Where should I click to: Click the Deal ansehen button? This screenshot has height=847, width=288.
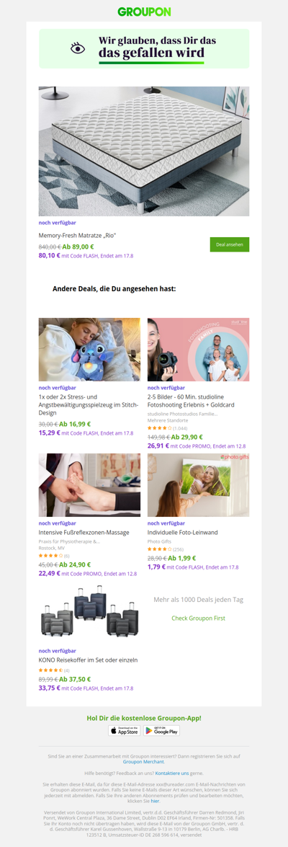click(x=230, y=244)
